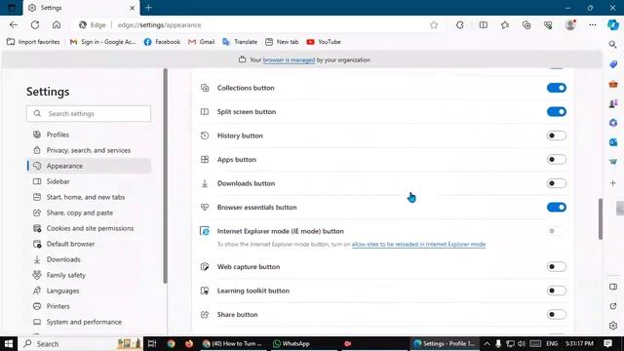The width and height of the screenshot is (624, 351).
Task: Open Browser essentials heart icon in toolbar
Action: pos(548,25)
